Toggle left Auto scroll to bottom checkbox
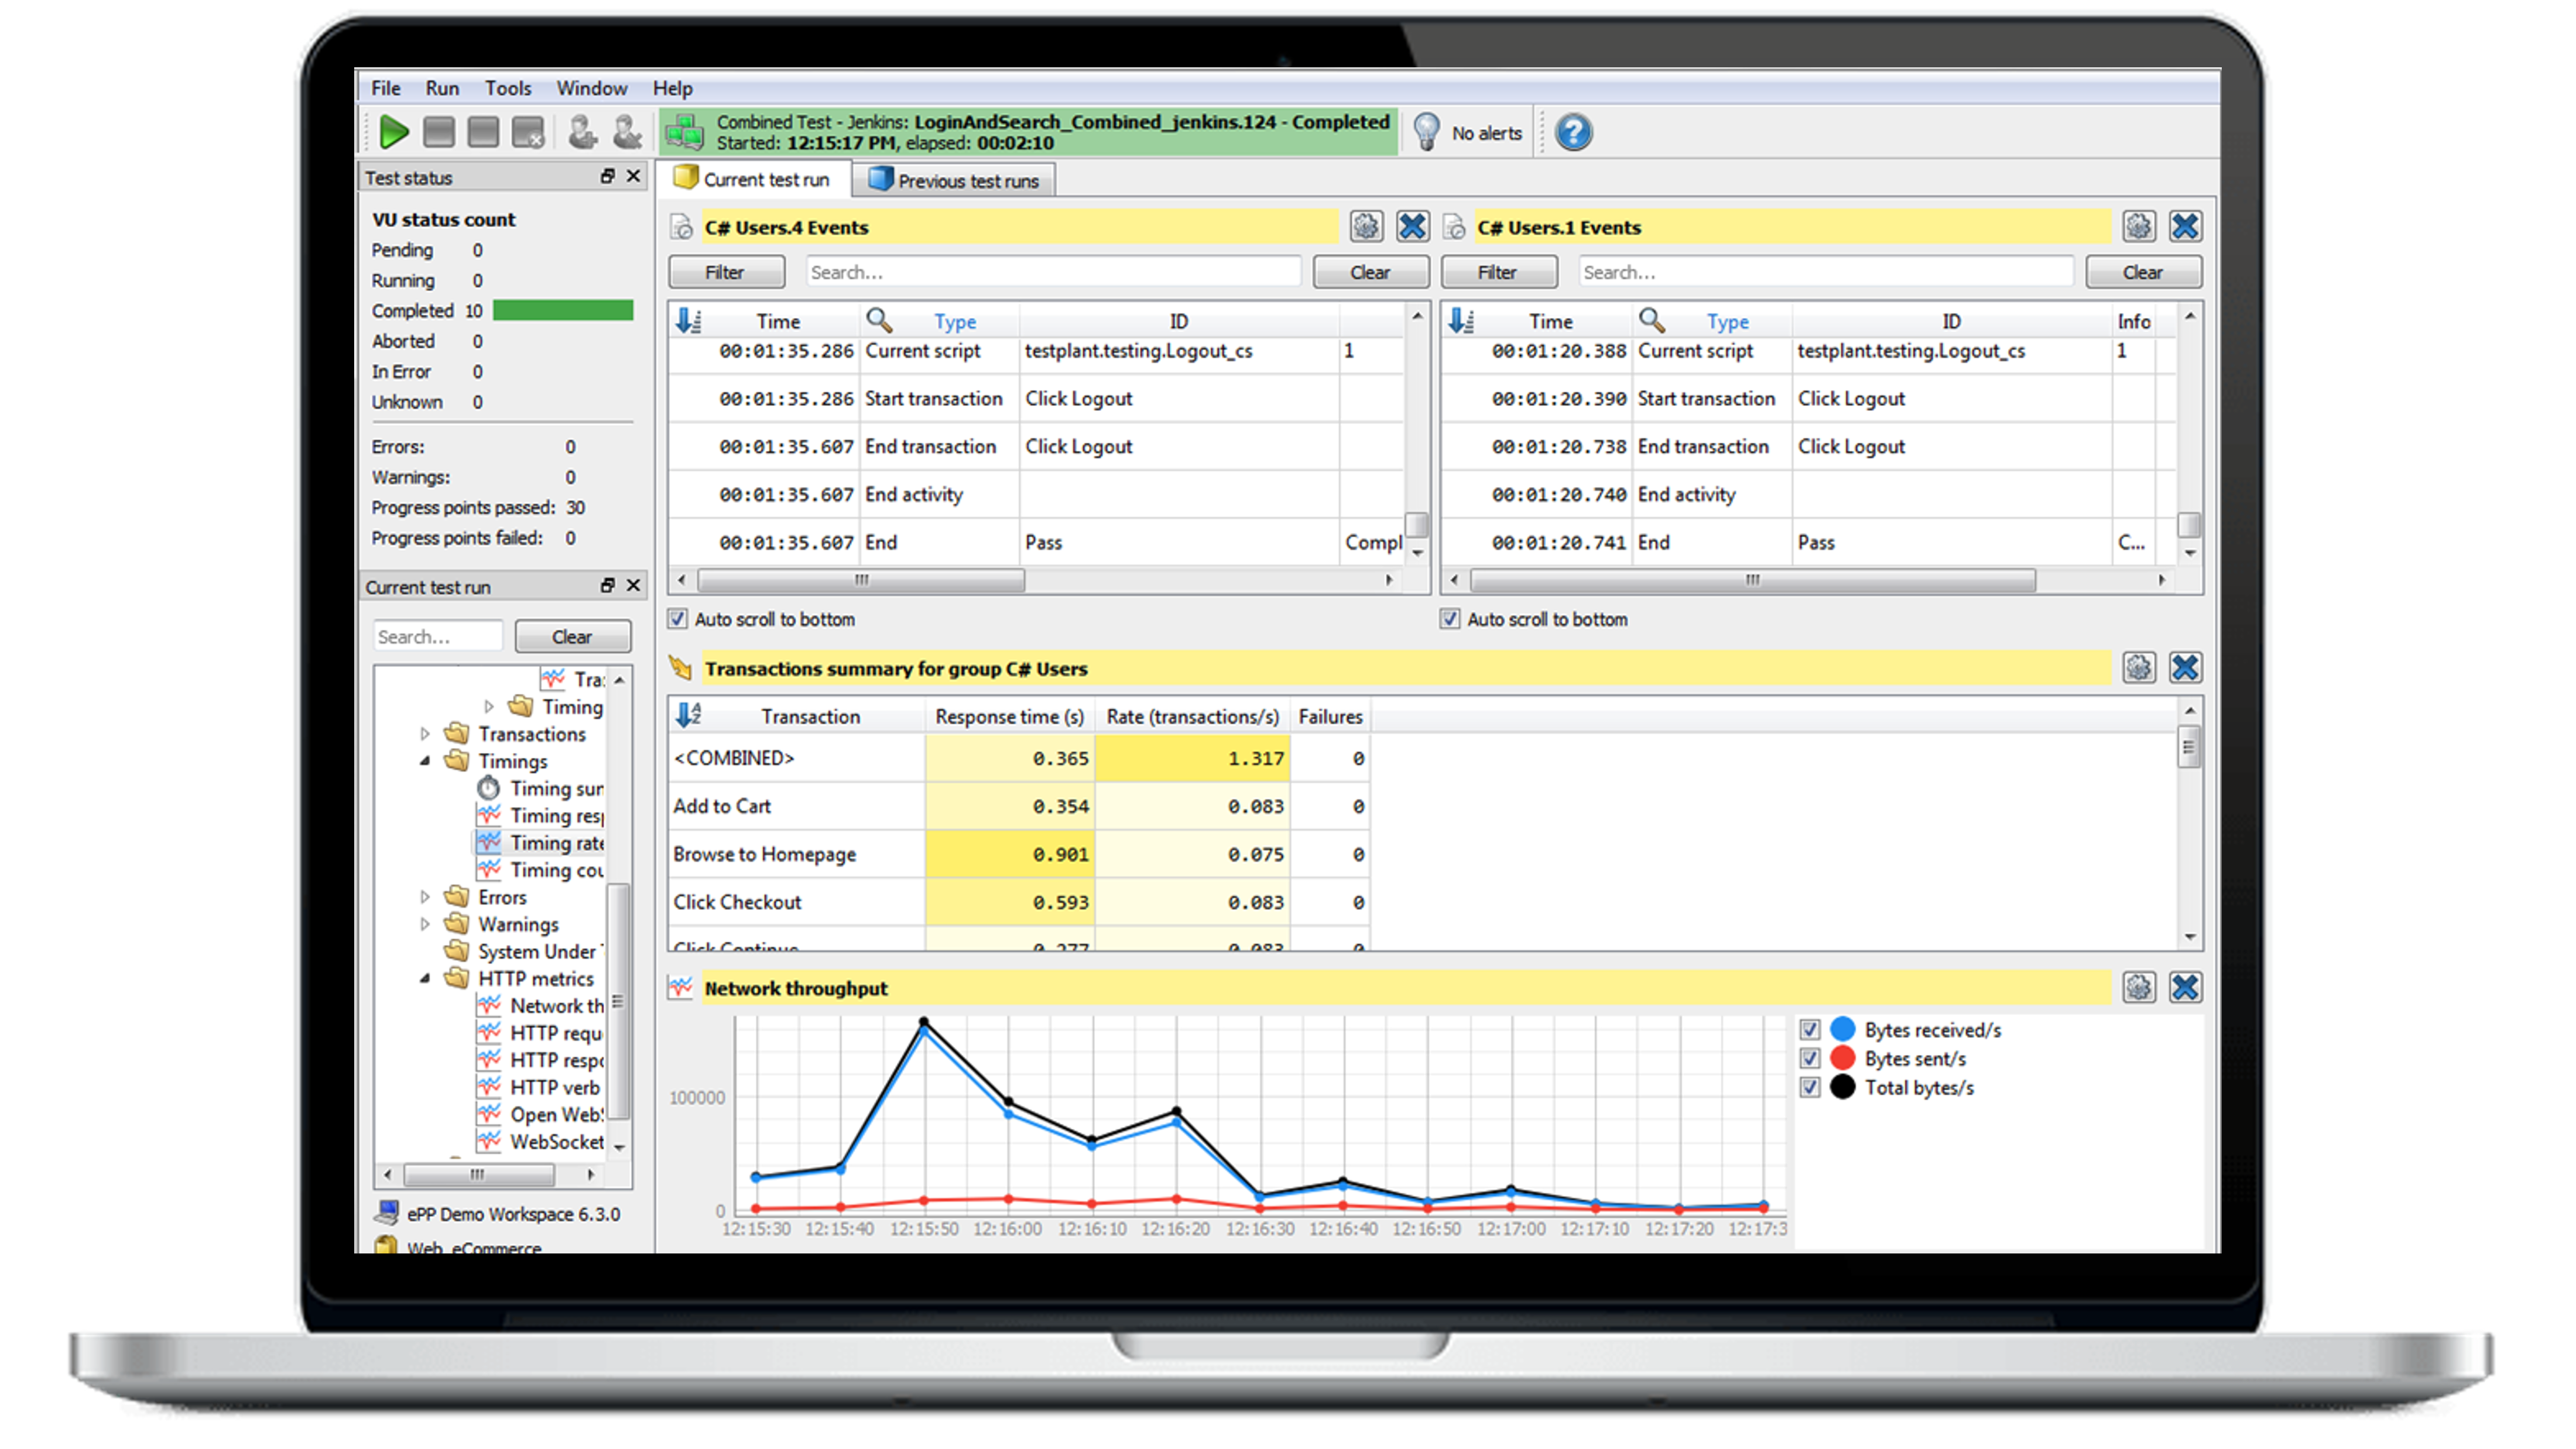Screen dimensions: 2576x1449 click(678, 619)
